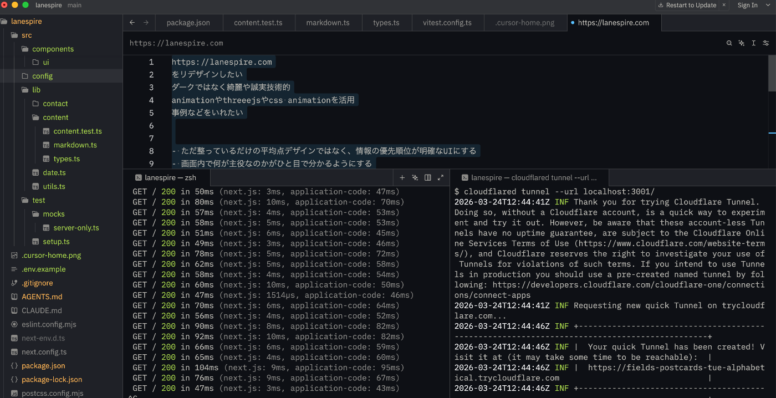This screenshot has width=776, height=398.
Task: Open .env.example in the file tree
Action: click(43, 269)
